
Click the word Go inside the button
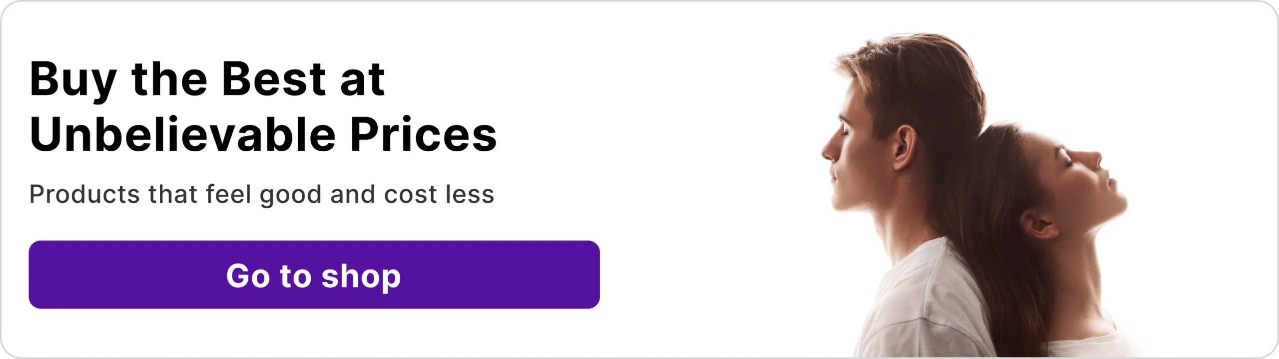coord(248,276)
